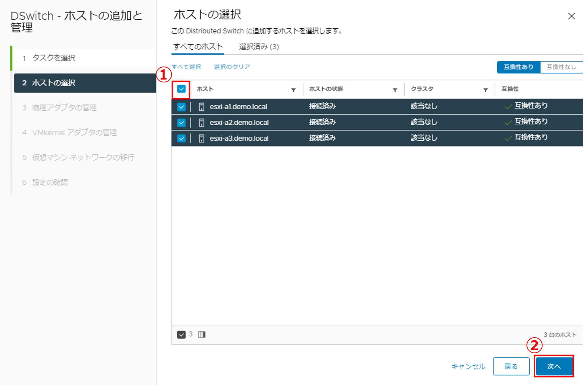Click the host icon for esxi-a2.demo.local
The height and width of the screenshot is (385, 583).
point(202,123)
